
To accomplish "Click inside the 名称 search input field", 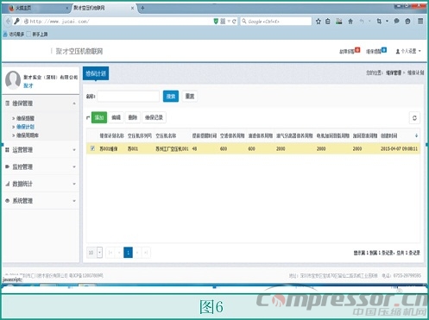I will [128, 97].
